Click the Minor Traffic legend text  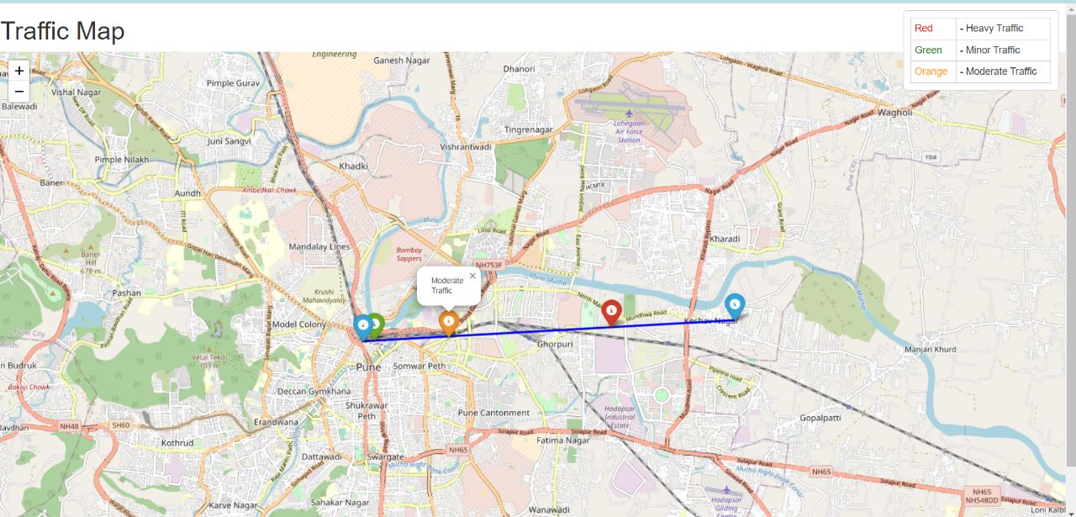click(x=993, y=50)
